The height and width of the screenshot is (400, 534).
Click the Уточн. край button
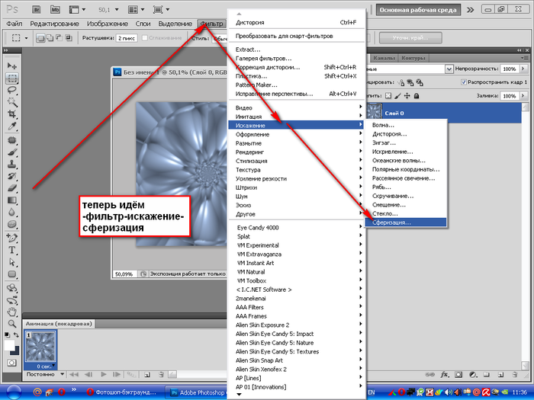(410, 38)
